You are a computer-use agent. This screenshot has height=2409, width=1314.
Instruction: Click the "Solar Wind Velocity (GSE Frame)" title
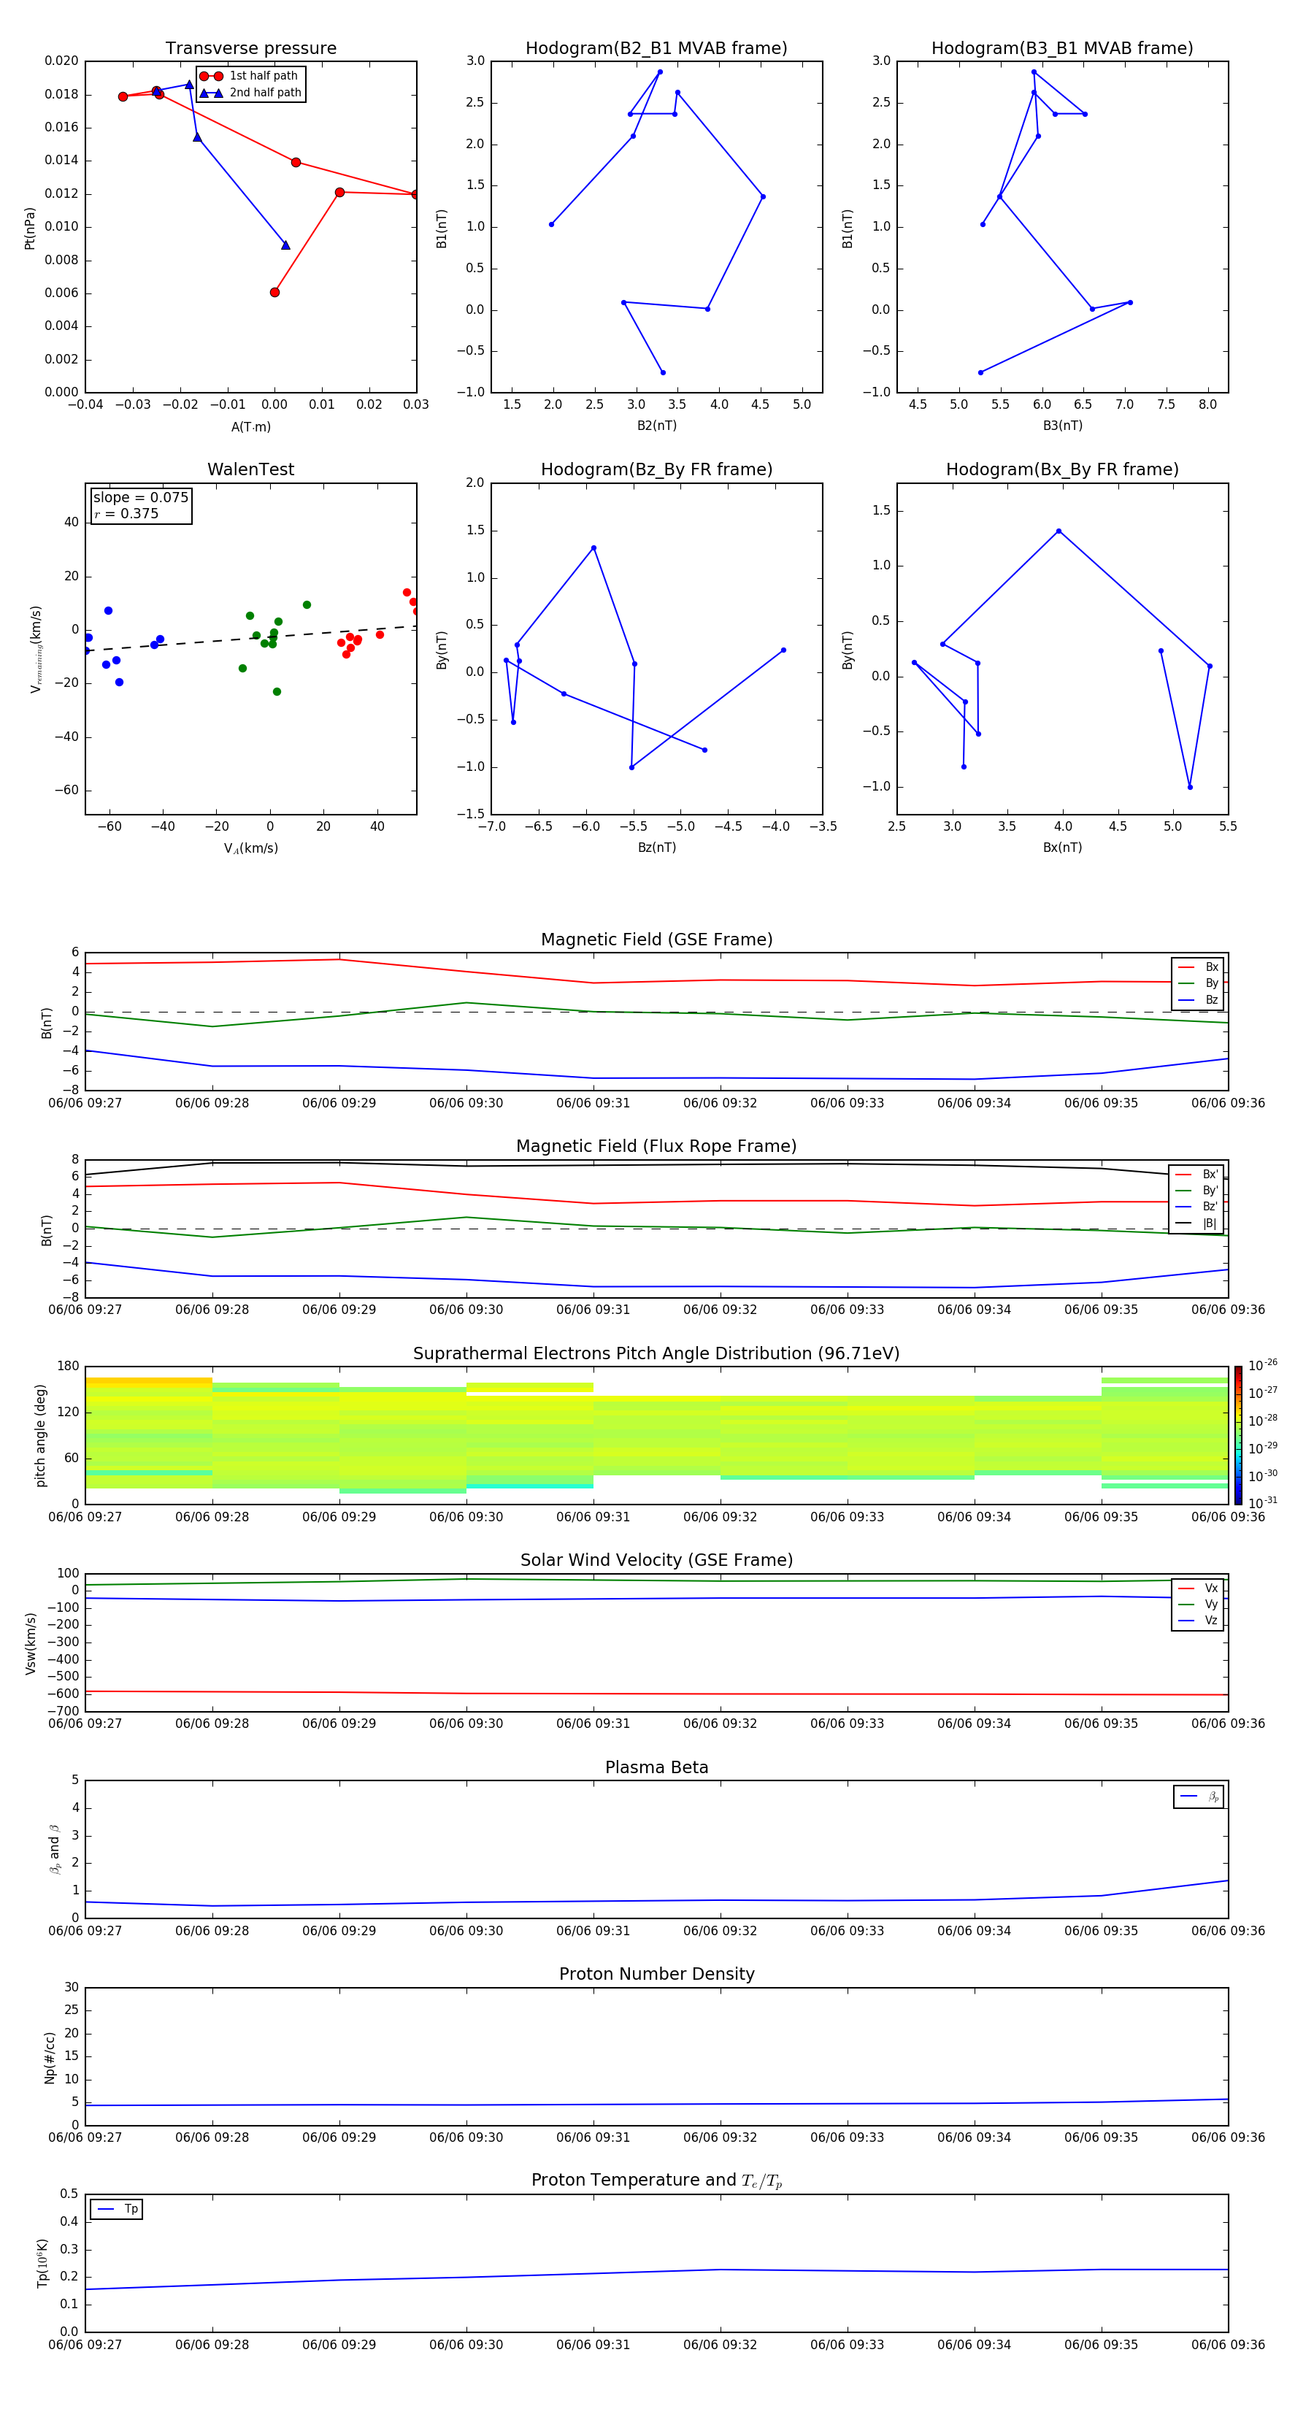pyautogui.click(x=656, y=1561)
